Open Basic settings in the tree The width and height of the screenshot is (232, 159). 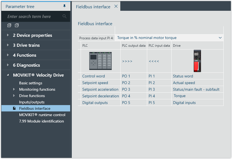(30, 83)
